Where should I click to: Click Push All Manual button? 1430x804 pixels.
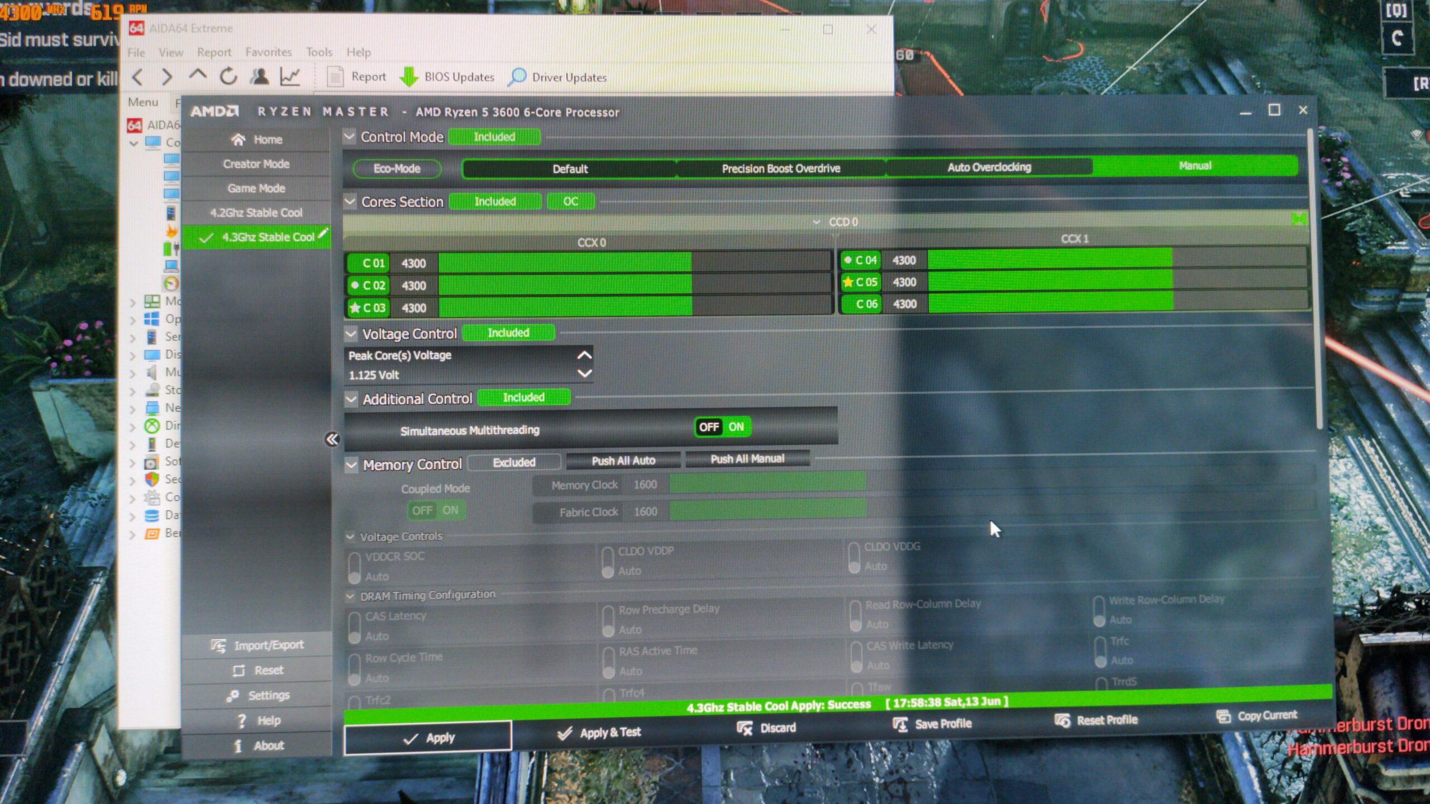click(747, 459)
